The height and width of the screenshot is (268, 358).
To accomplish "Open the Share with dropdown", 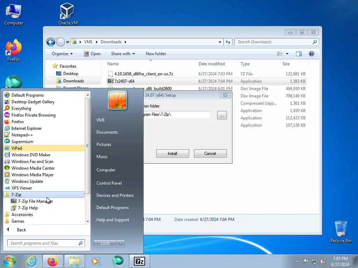I will tap(123, 54).
